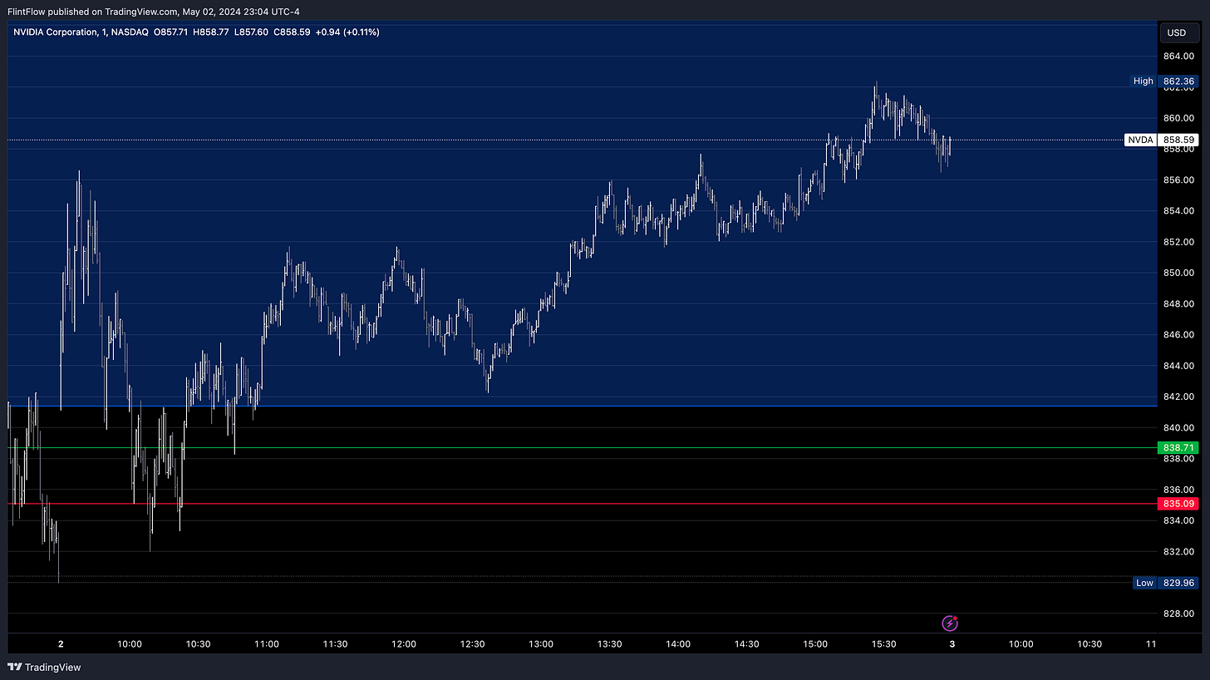This screenshot has height=680, width=1210.
Task: Click the 842.00 price axis label
Action: coord(1178,397)
